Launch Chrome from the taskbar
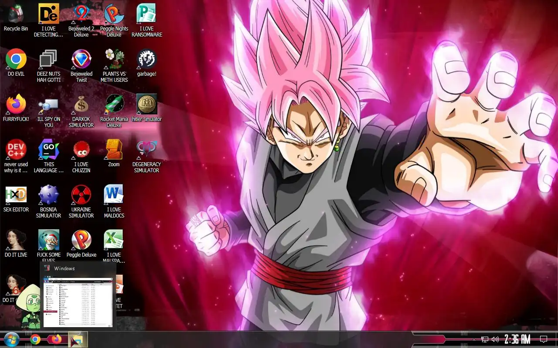The image size is (558, 348). [x=35, y=339]
